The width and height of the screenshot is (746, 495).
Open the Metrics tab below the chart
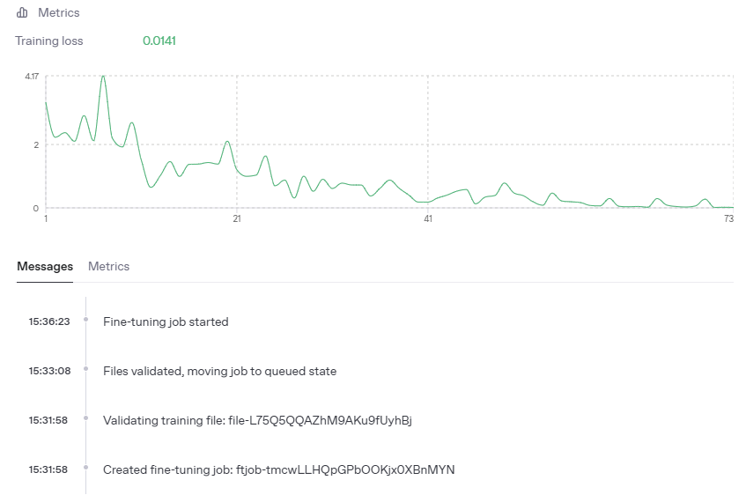coord(108,266)
